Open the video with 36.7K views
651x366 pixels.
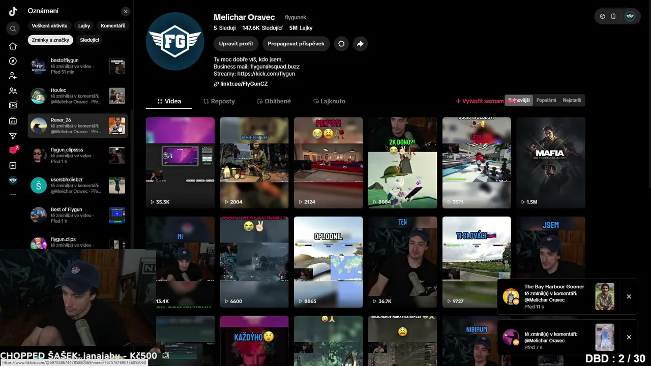point(402,262)
